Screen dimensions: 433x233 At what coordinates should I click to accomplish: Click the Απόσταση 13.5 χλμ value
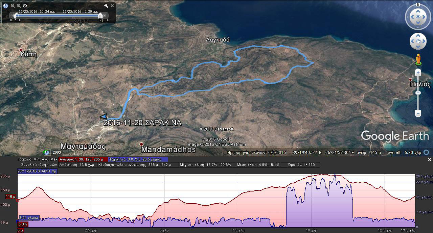tap(77, 165)
